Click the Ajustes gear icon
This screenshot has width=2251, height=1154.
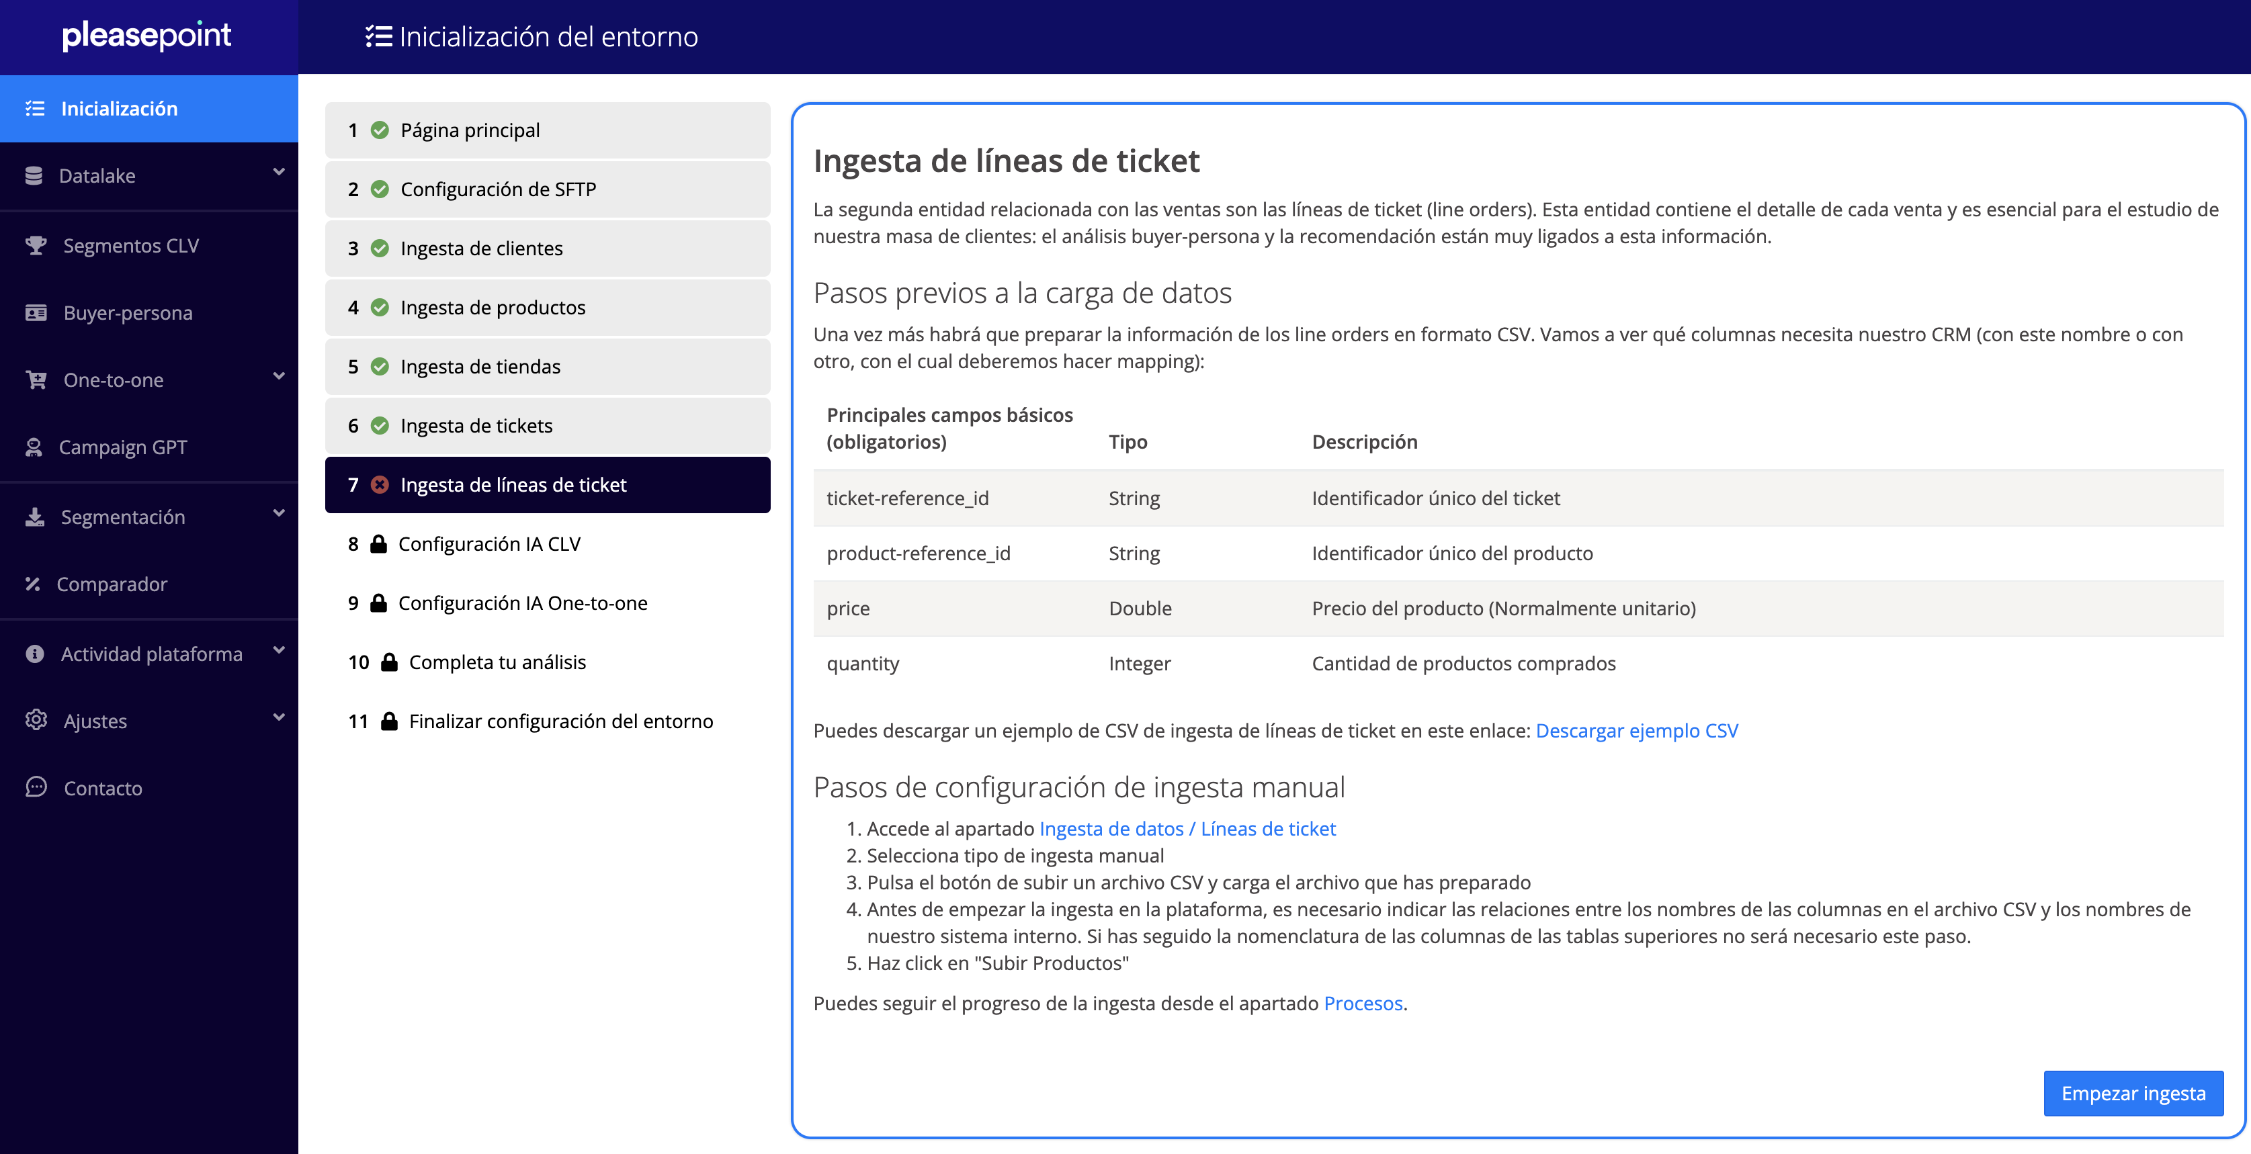[36, 721]
